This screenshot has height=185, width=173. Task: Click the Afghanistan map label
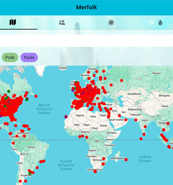pos(135,109)
